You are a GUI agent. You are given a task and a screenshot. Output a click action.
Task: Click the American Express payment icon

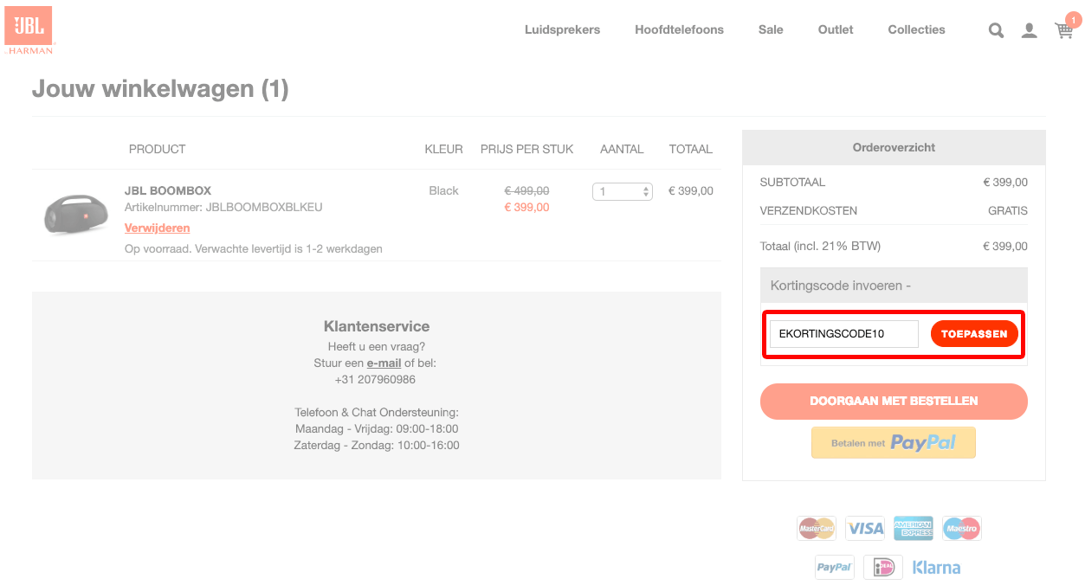pos(914,528)
